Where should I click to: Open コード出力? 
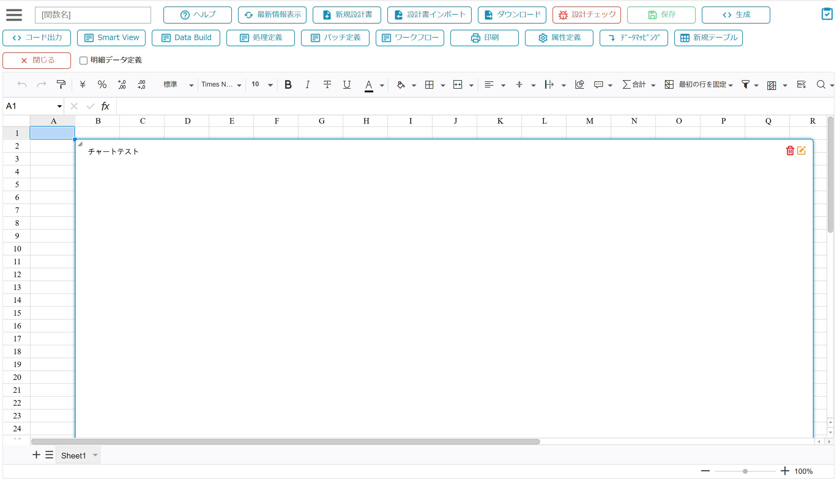coord(37,38)
